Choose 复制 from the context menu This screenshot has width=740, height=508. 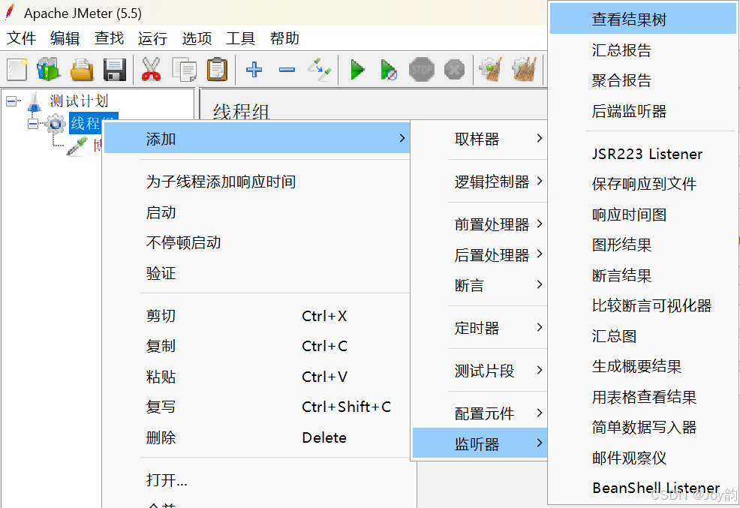256,346
